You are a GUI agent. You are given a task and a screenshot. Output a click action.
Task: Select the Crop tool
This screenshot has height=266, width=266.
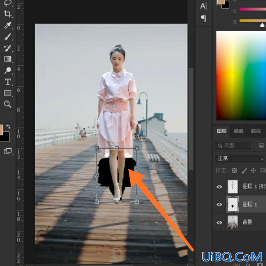point(8,14)
